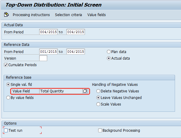
Task: Click the Reference Data From Period field
Action: (x=48, y=52)
